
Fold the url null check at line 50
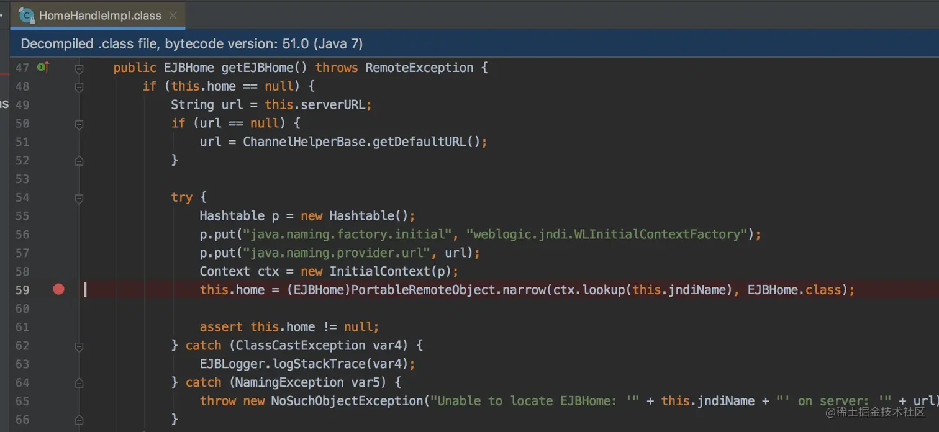(79, 124)
